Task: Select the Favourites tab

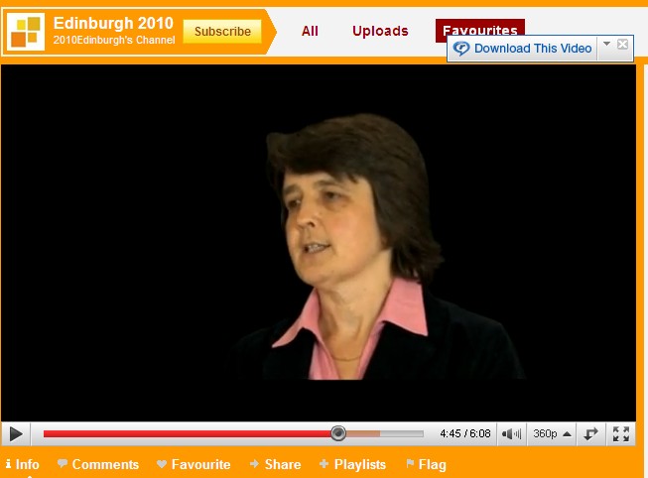Action: [479, 29]
